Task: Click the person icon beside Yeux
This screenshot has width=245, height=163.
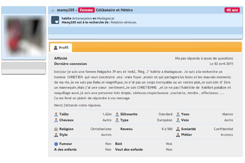Action: pyautogui.click(x=178, y=114)
